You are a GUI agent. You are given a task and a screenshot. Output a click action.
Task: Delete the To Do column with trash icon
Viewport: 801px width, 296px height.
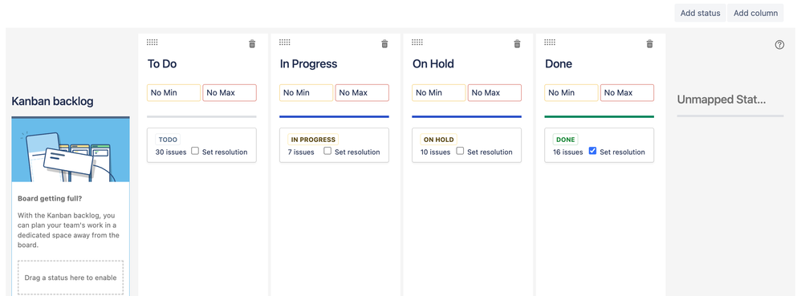point(252,44)
